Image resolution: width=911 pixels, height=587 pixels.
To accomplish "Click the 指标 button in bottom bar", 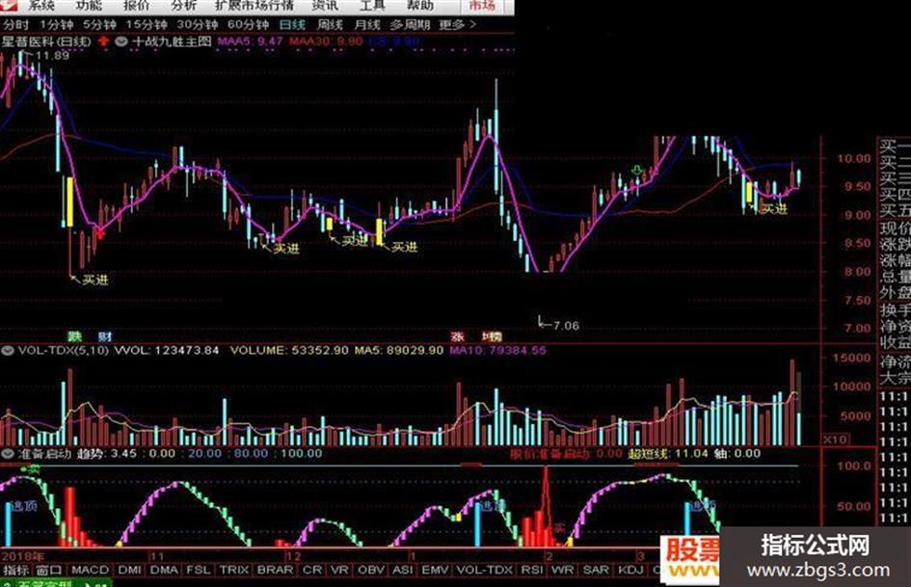I will click(x=15, y=571).
